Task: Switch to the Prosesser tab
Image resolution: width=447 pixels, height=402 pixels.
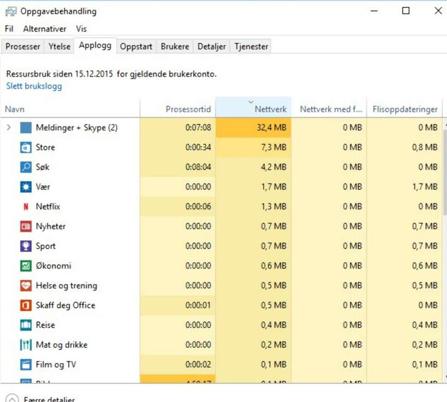Action: pyautogui.click(x=23, y=46)
